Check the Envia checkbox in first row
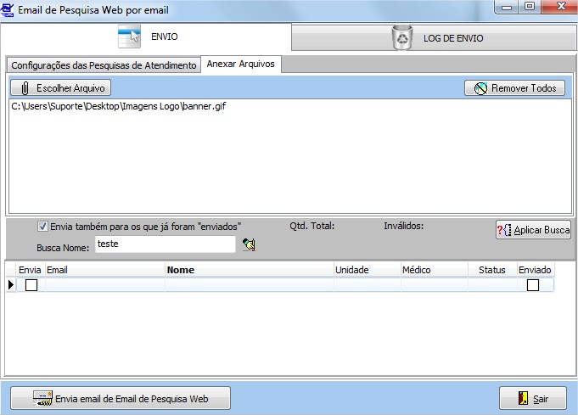This screenshot has width=578, height=415. [31, 286]
